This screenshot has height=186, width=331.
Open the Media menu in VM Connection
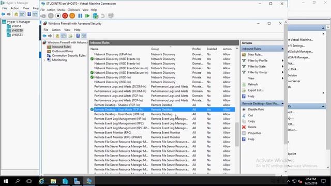[x=61, y=10]
